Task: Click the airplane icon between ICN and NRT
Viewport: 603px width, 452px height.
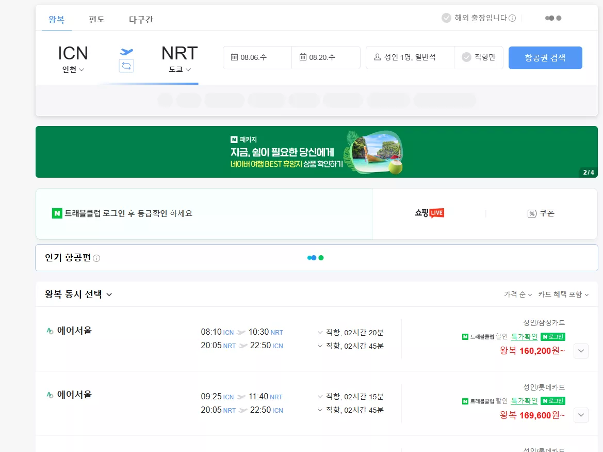Action: pos(126,52)
